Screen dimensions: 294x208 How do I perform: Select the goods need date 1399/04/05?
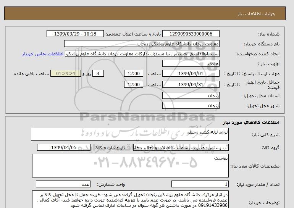[64, 147]
